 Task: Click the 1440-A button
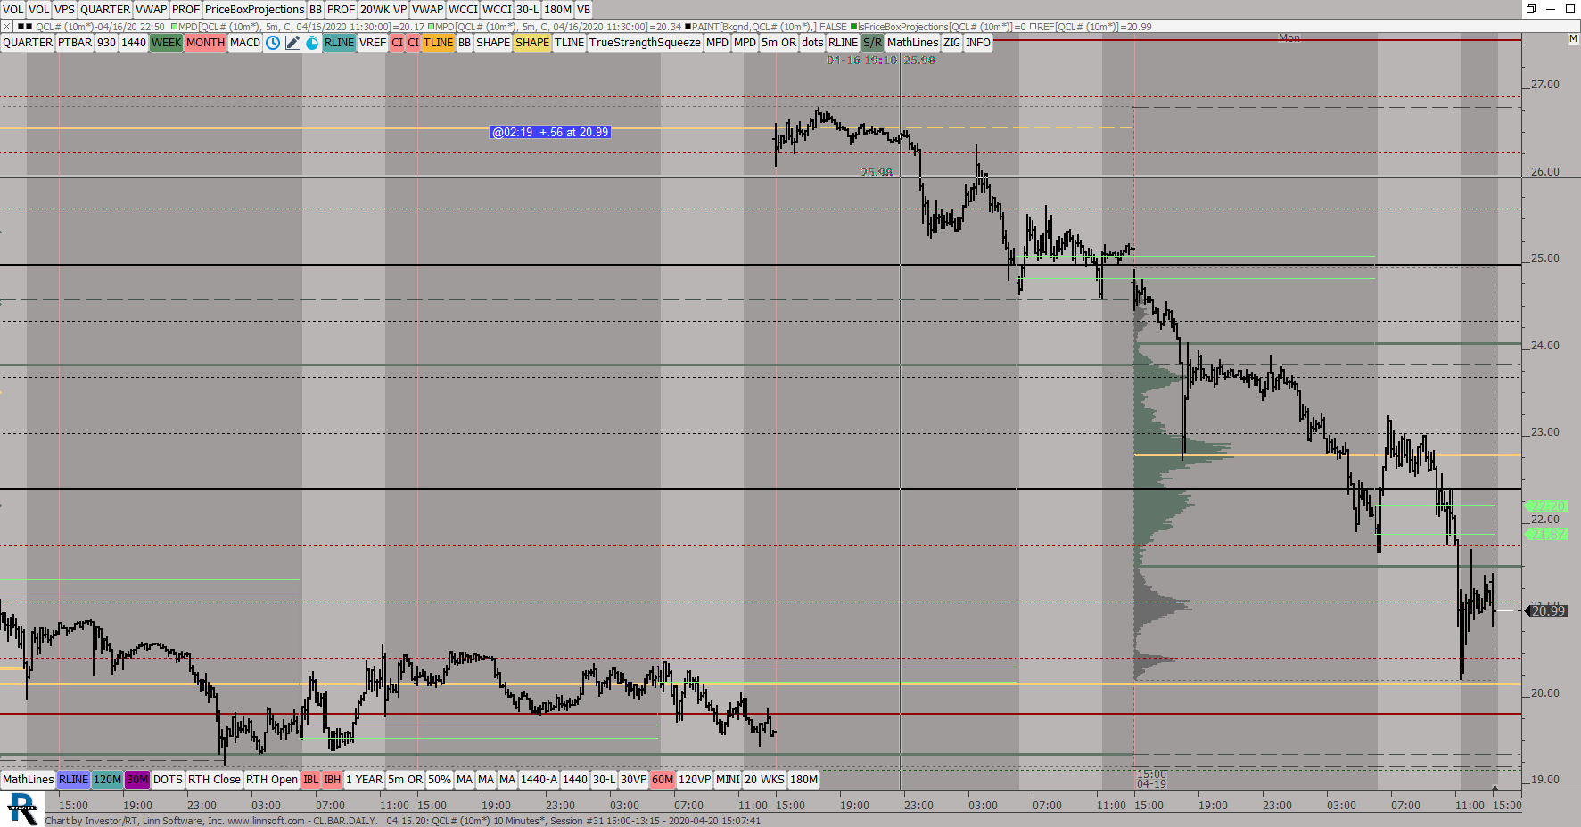tap(539, 780)
